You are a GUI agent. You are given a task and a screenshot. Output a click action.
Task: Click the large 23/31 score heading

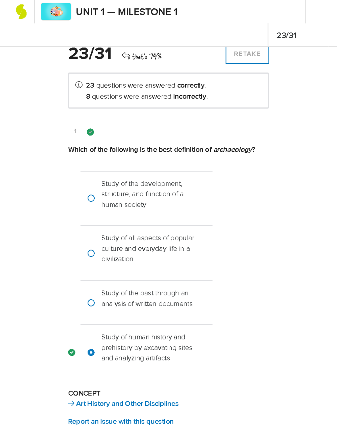(x=90, y=54)
